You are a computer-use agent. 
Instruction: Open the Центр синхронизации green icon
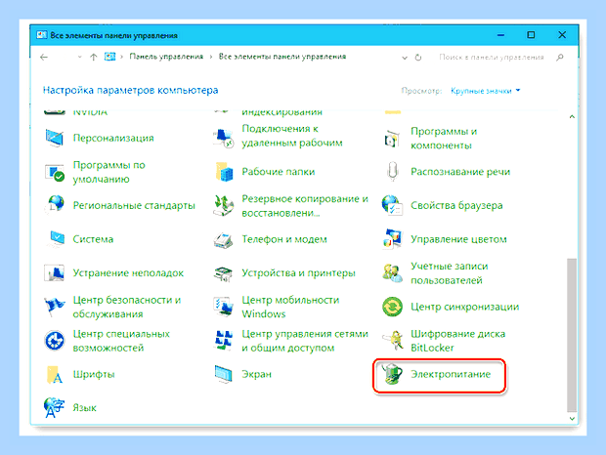click(x=392, y=307)
